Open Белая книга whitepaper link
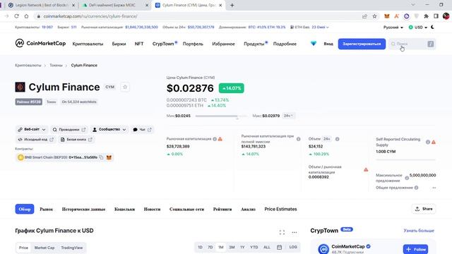Image resolution: width=452 pixels, height=254 pixels. 76,140
